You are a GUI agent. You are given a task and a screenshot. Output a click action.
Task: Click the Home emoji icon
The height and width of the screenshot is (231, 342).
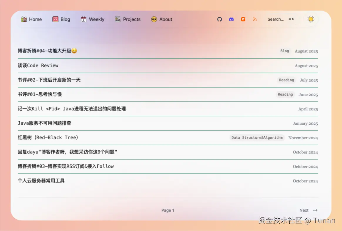point(24,19)
